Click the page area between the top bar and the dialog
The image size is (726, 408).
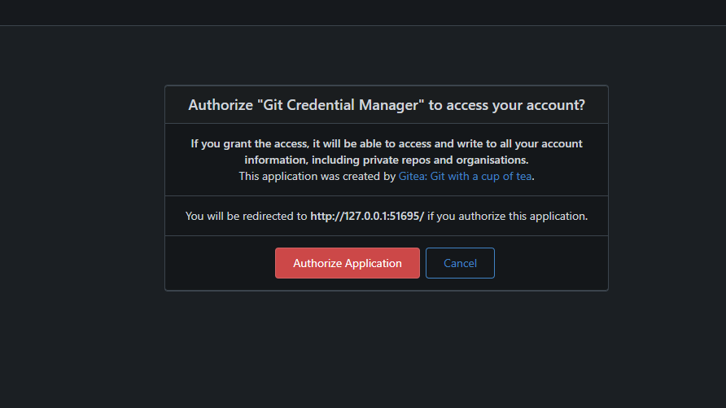tap(363, 55)
